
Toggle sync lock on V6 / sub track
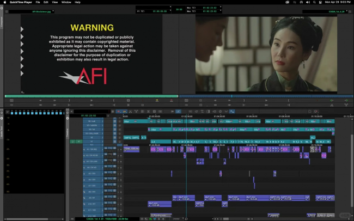[x=103, y=121]
